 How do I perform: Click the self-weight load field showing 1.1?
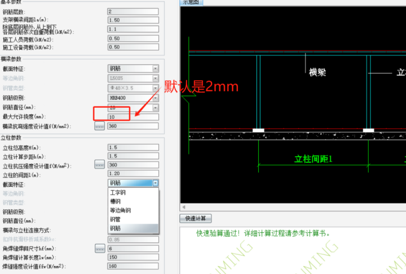[x=133, y=29]
